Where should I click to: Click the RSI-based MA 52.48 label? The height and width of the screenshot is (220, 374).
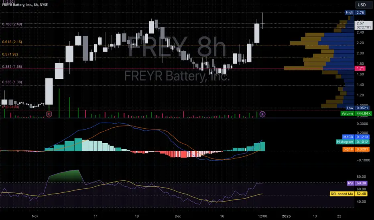point(349,194)
